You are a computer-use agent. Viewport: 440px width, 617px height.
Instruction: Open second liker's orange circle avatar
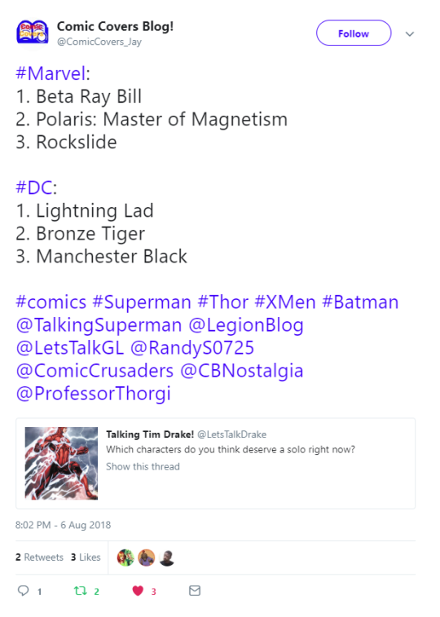click(147, 558)
